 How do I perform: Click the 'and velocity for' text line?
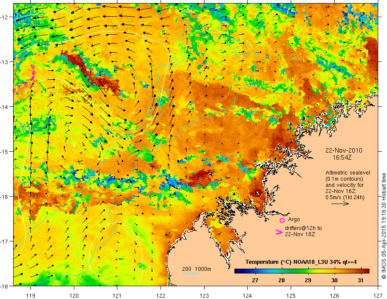[x=344, y=185]
